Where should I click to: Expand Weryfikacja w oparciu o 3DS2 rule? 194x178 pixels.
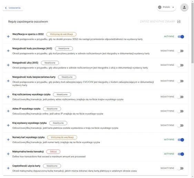point(8,36)
